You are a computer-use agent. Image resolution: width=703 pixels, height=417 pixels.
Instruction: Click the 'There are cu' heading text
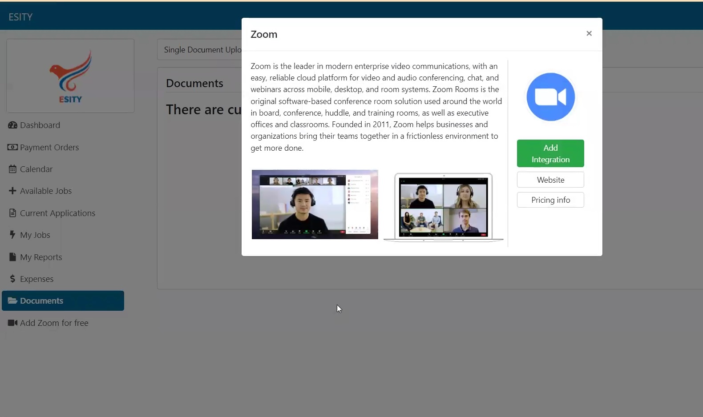pyautogui.click(x=204, y=109)
